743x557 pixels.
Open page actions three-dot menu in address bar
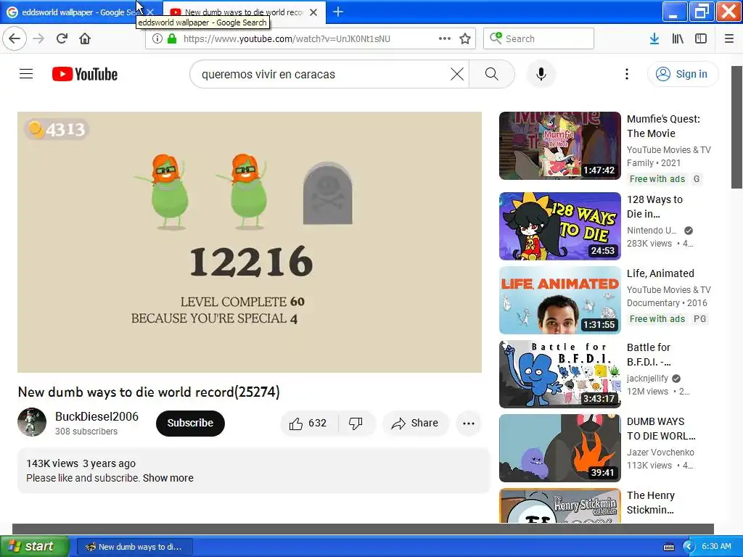point(445,38)
